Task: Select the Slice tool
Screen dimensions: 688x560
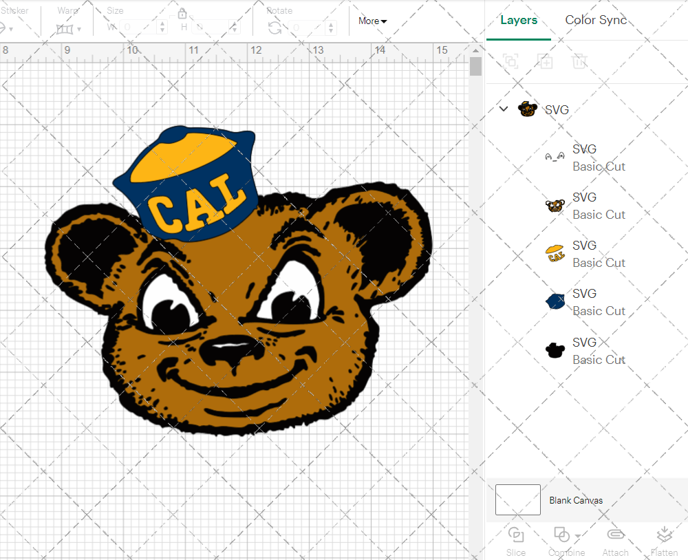Action: [x=516, y=541]
